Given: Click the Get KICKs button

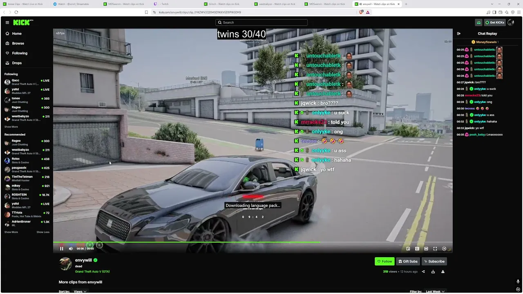Looking at the screenshot, I should [x=494, y=22].
